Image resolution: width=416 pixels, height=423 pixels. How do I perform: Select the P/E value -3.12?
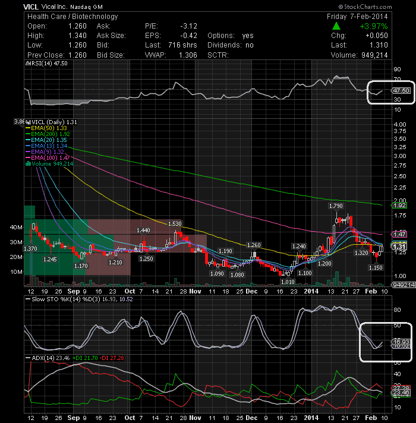click(188, 26)
